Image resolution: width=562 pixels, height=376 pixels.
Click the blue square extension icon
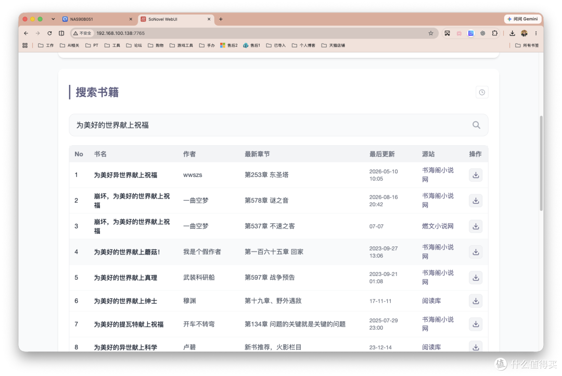[x=470, y=33]
